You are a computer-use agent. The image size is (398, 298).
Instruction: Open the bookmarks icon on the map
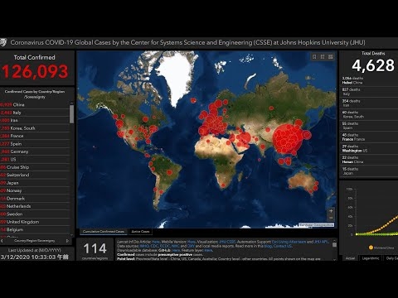point(314,56)
